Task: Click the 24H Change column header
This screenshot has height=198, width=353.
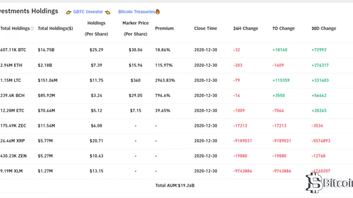Action: [245, 28]
